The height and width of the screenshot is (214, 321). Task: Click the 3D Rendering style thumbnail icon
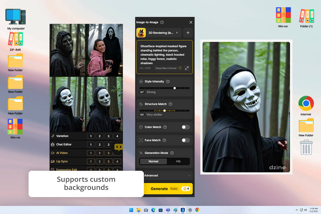141,33
